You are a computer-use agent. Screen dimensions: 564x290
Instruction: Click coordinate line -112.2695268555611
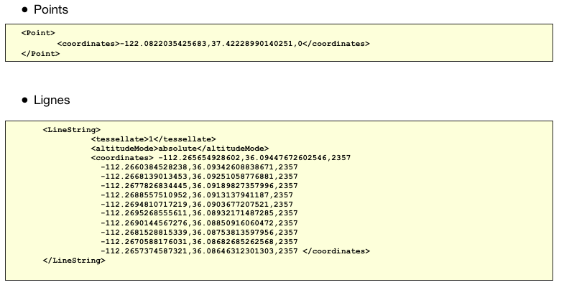200,213
